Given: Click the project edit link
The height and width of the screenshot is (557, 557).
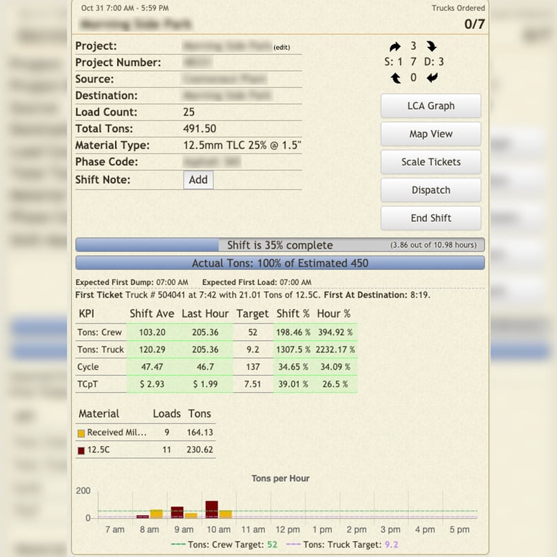Looking at the screenshot, I should [x=282, y=48].
